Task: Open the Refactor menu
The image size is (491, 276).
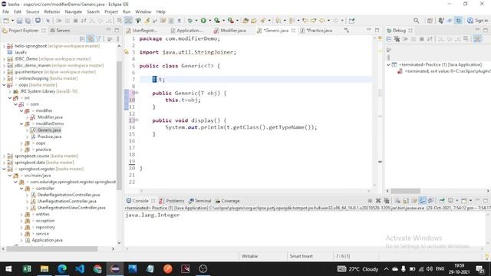Action: pos(52,11)
